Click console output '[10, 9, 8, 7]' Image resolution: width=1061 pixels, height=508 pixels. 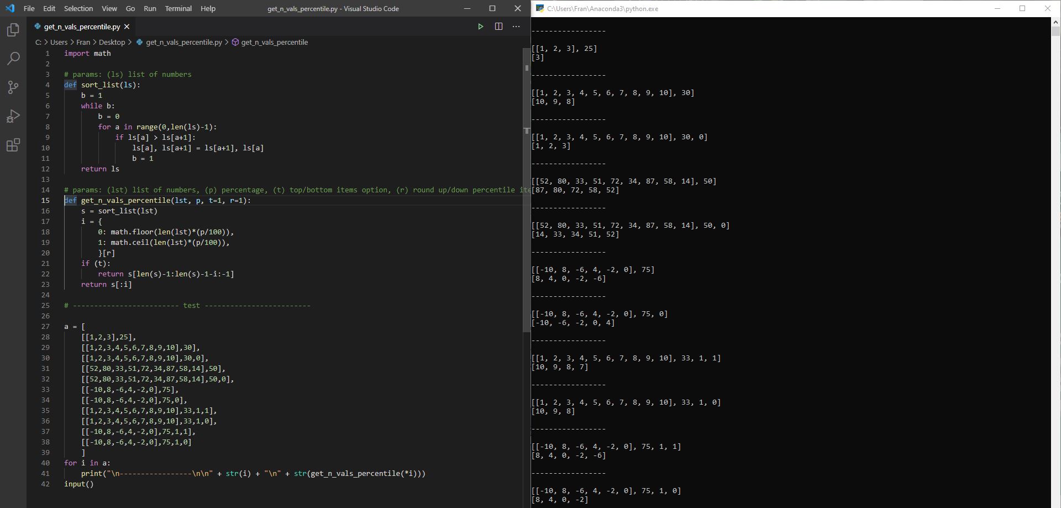pos(560,366)
